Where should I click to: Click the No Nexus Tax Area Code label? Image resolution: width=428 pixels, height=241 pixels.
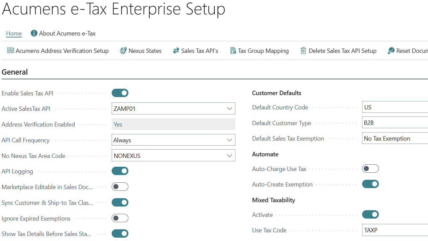pyautogui.click(x=33, y=156)
